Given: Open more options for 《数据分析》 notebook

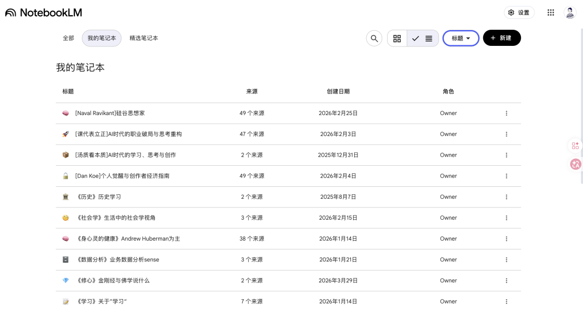Looking at the screenshot, I should coord(506,260).
